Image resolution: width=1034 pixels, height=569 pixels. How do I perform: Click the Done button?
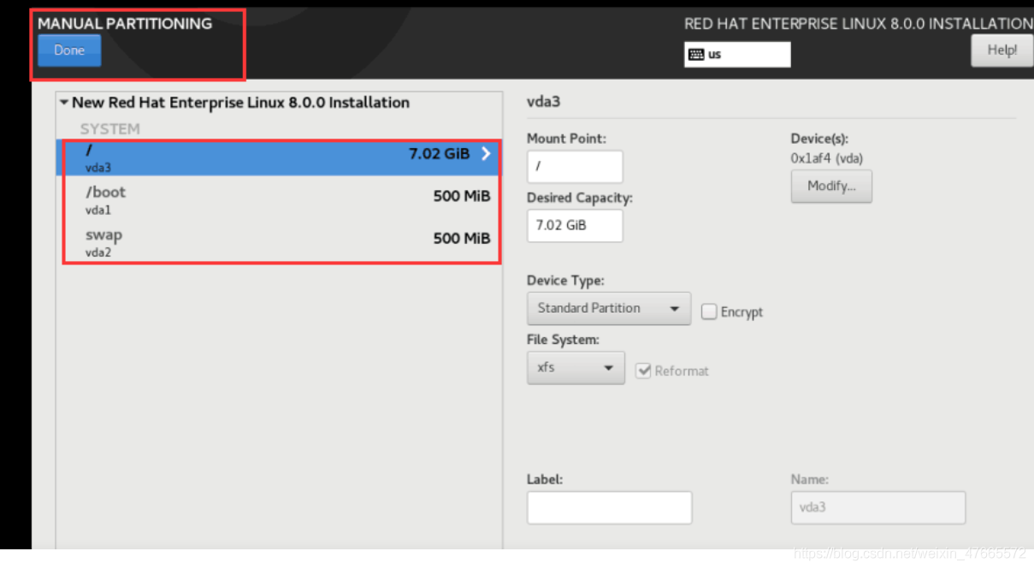(69, 50)
